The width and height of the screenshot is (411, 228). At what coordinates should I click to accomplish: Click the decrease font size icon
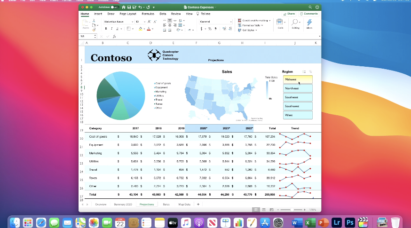(155, 22)
